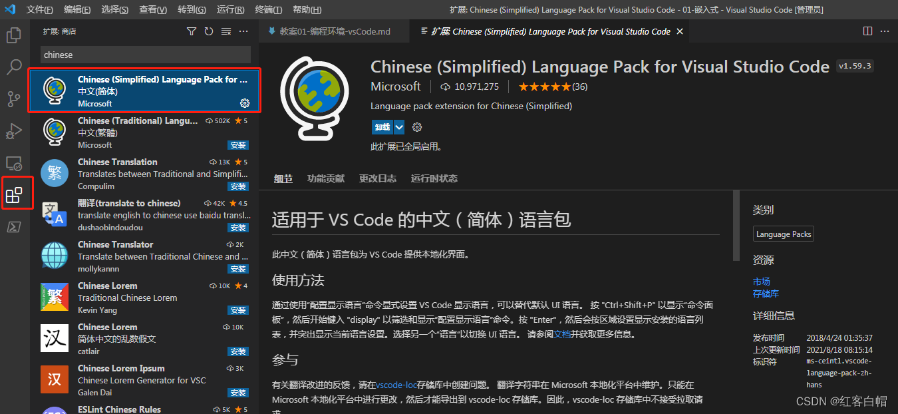Select the Search icon in activity bar

pos(14,67)
